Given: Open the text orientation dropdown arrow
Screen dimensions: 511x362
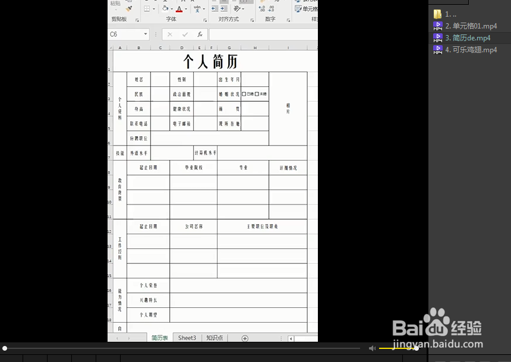Looking at the screenshot, I should tap(243, 9).
